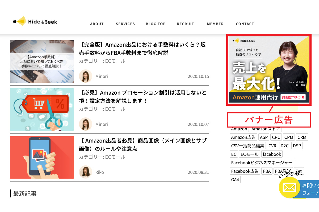Read the 【完全版】Amazon出品における手数料 article title
319x212 pixels.
pos(142,49)
